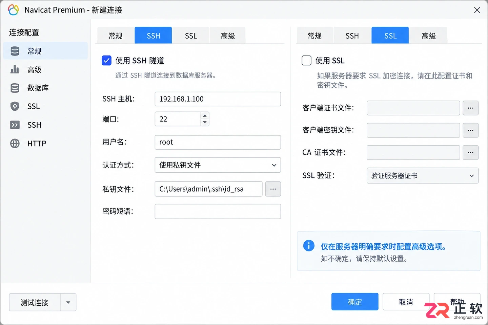Click the 确定 button
The image size is (488, 325).
[355, 302]
